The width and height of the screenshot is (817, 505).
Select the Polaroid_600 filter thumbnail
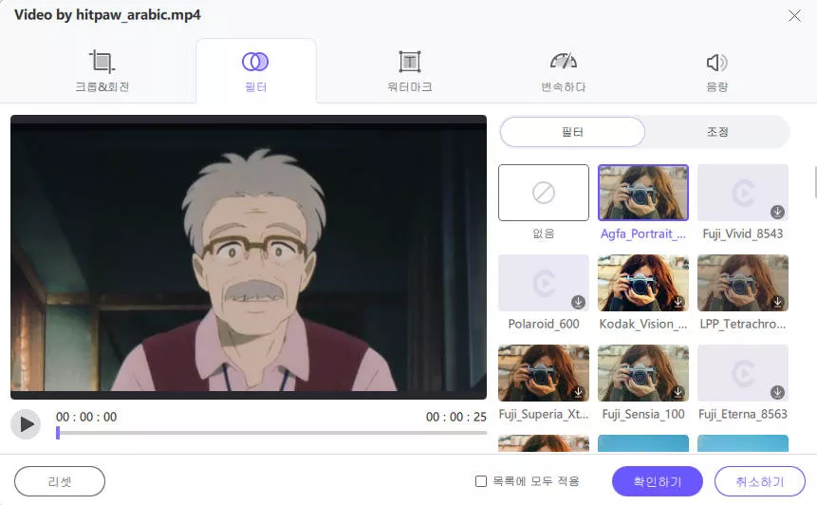pyautogui.click(x=544, y=283)
